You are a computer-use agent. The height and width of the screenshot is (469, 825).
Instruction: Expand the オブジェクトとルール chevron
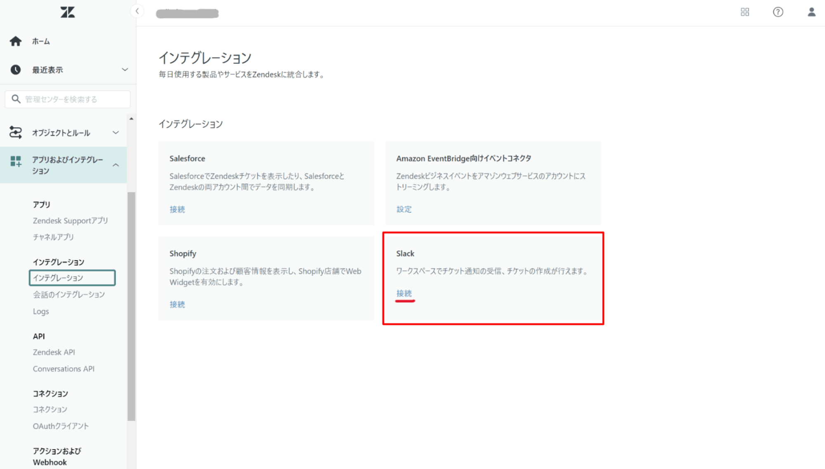point(116,133)
